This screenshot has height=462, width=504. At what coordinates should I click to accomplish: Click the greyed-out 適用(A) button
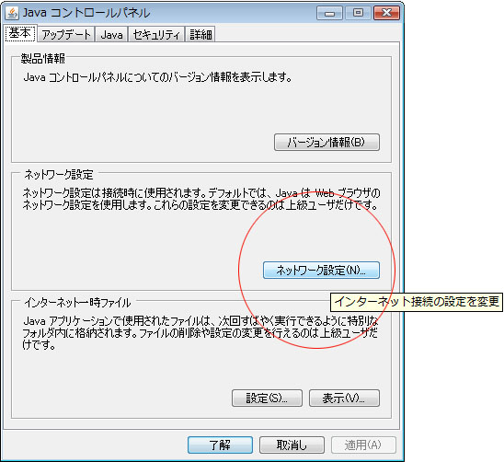click(x=363, y=445)
